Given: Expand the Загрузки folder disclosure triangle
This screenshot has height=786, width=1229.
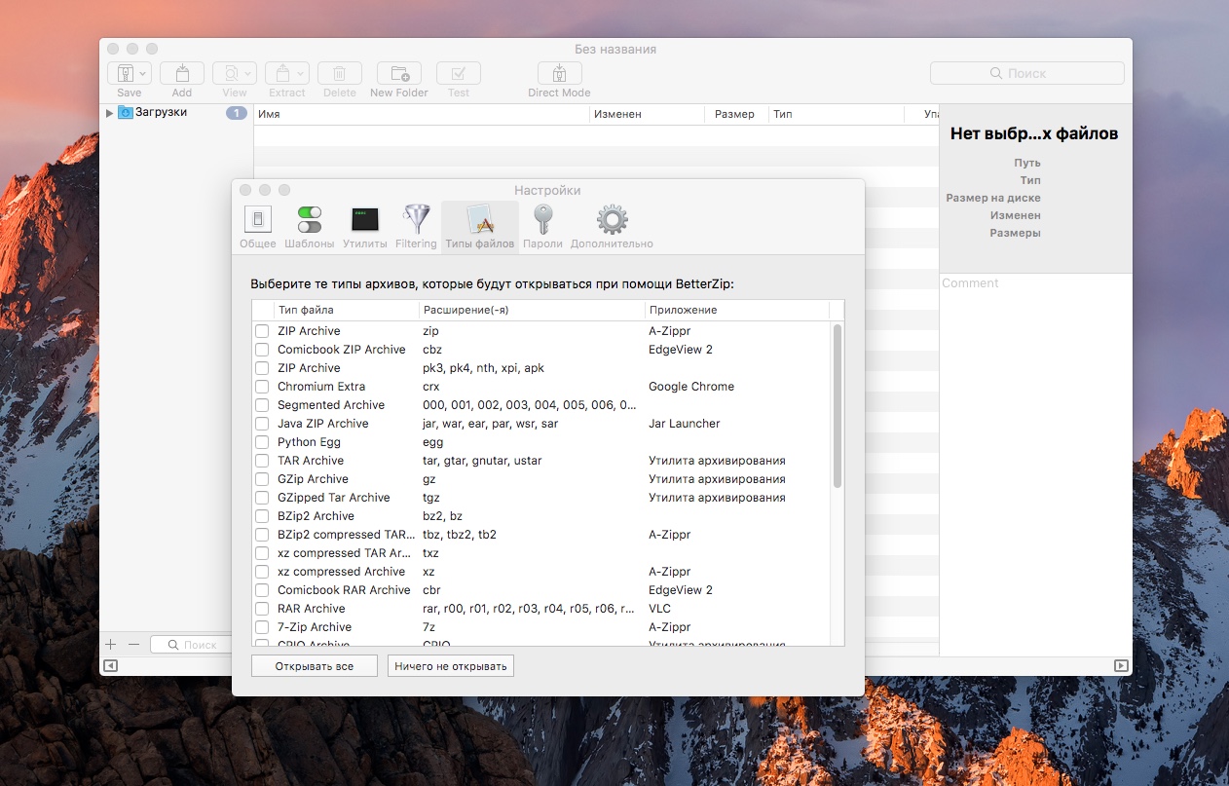Looking at the screenshot, I should pos(109,113).
